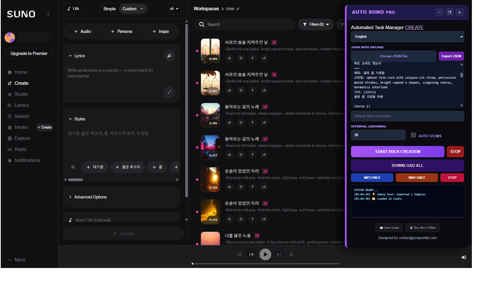Toggle shuffle in the player bar
Screen dimensions: 479x299
(x=239, y=255)
